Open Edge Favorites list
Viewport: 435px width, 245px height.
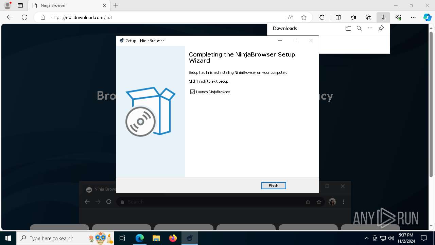coord(353,17)
